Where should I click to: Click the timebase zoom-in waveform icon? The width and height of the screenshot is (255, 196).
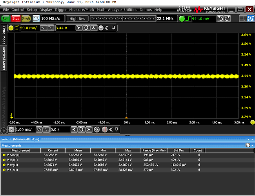[46, 129]
